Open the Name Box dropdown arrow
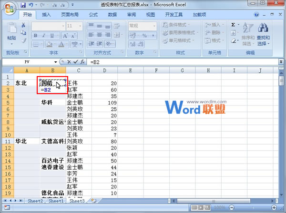286x213 pixels. 55,62
